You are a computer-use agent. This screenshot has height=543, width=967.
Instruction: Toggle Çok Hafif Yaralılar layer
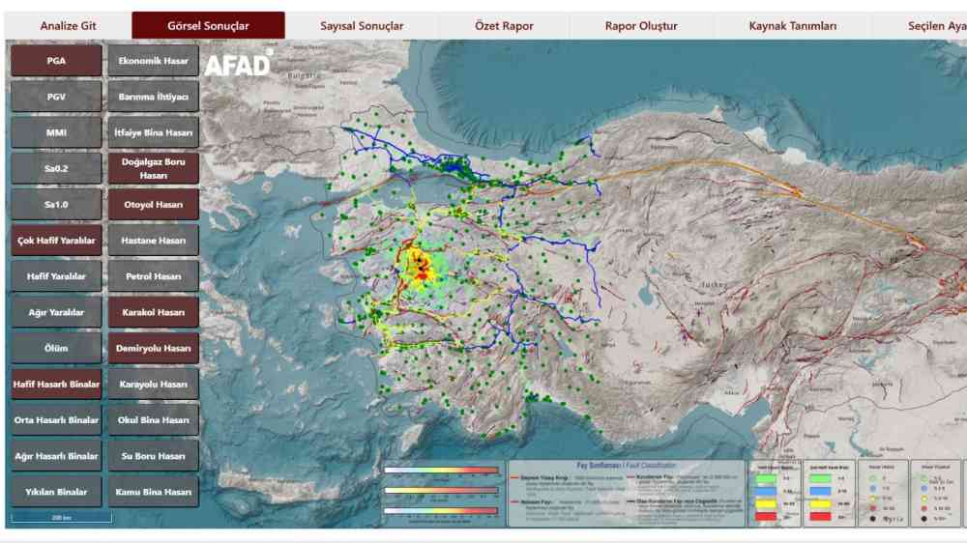pyautogui.click(x=56, y=241)
